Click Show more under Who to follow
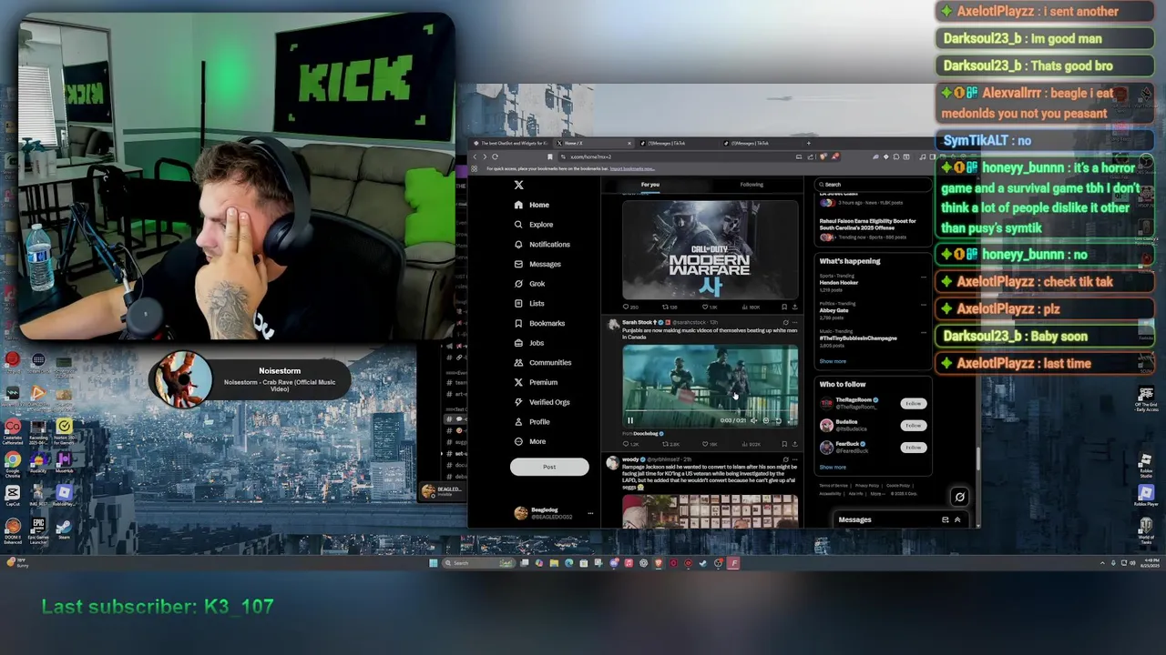This screenshot has height=655, width=1166. pyautogui.click(x=833, y=468)
